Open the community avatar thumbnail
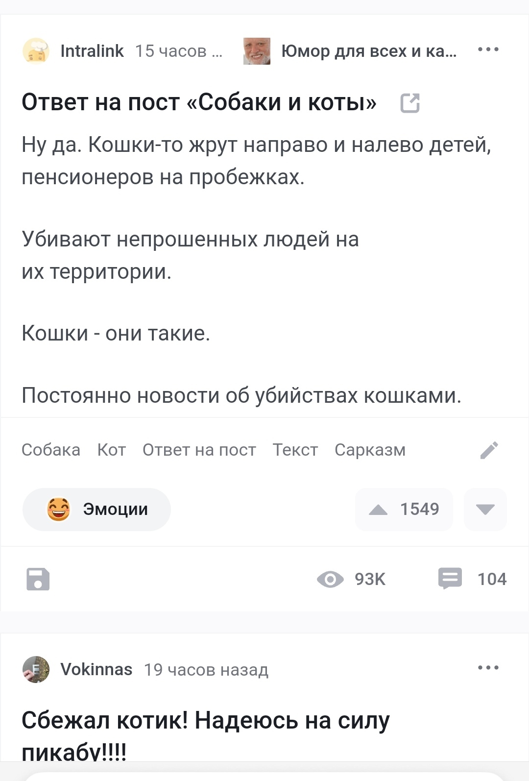The image size is (529, 781). pos(257,51)
